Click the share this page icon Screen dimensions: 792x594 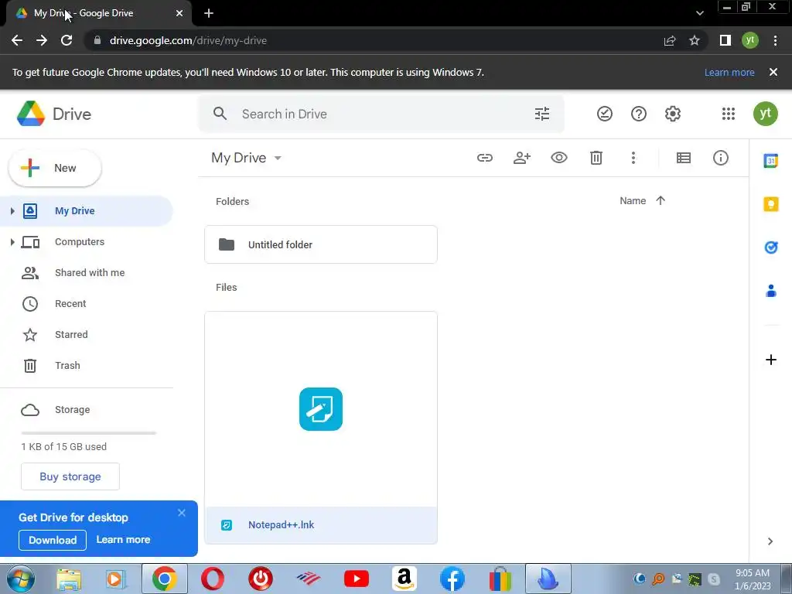[x=670, y=40]
